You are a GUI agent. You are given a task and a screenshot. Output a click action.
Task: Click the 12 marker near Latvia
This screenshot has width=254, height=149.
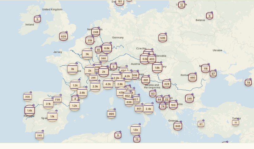(182, 5)
